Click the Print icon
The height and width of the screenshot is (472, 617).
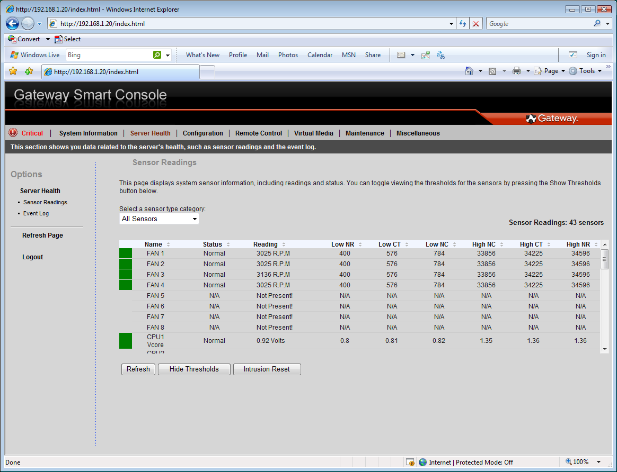pos(517,71)
